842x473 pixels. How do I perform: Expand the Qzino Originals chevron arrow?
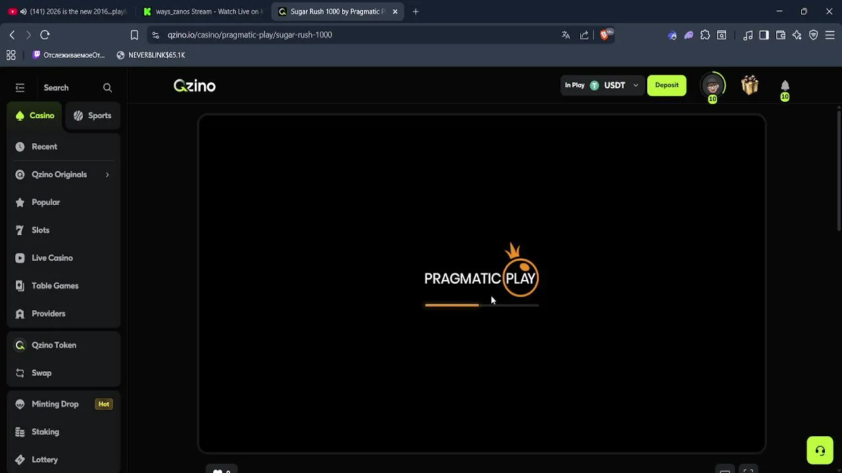107,175
